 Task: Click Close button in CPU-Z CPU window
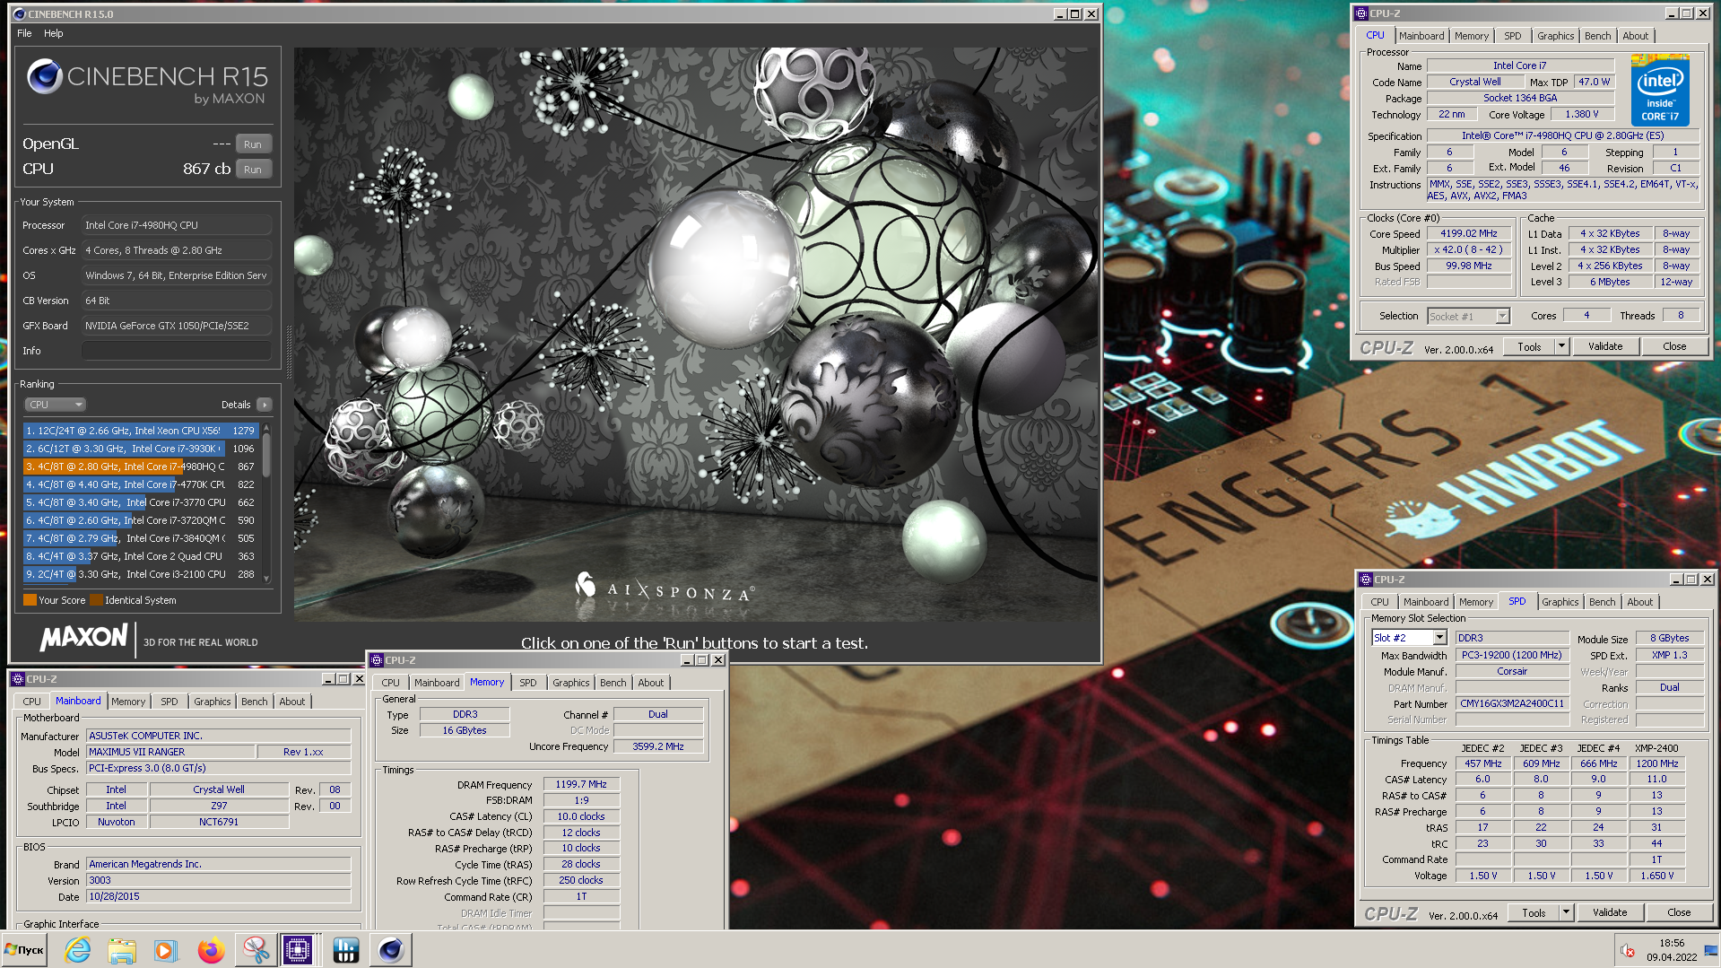[x=1674, y=346]
